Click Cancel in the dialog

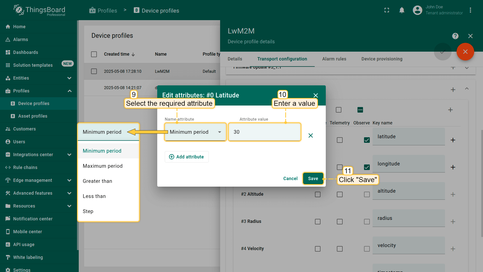click(x=290, y=179)
